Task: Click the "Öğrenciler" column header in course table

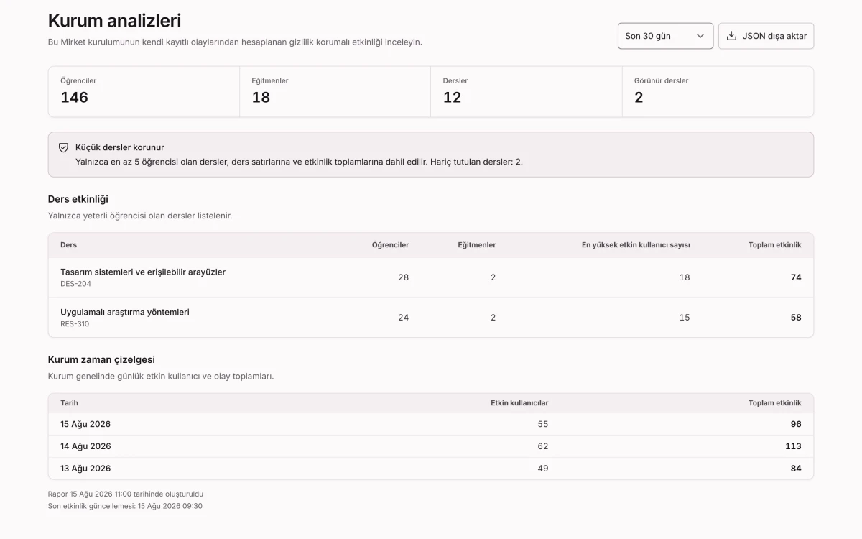Action: point(390,245)
